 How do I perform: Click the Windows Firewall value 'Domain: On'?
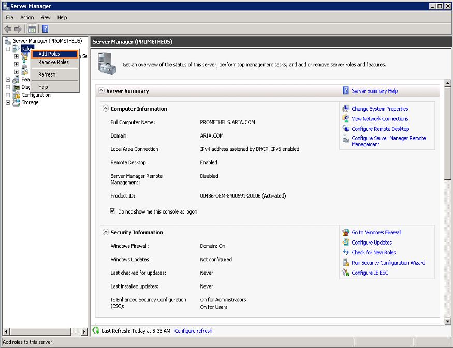[x=212, y=246]
